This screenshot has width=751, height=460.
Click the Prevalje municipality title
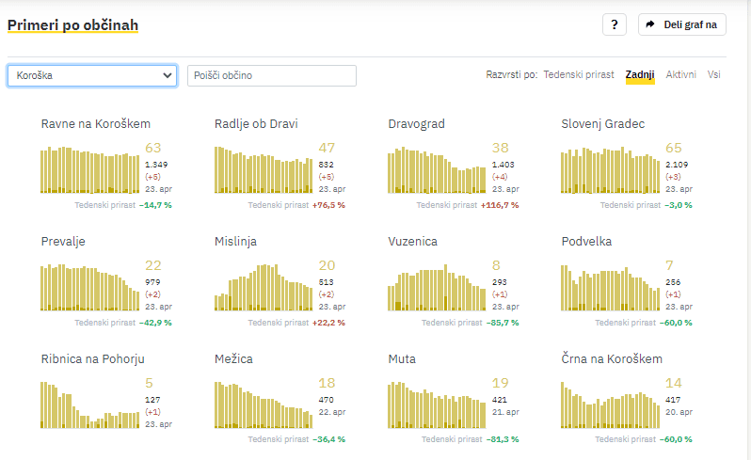click(x=63, y=242)
